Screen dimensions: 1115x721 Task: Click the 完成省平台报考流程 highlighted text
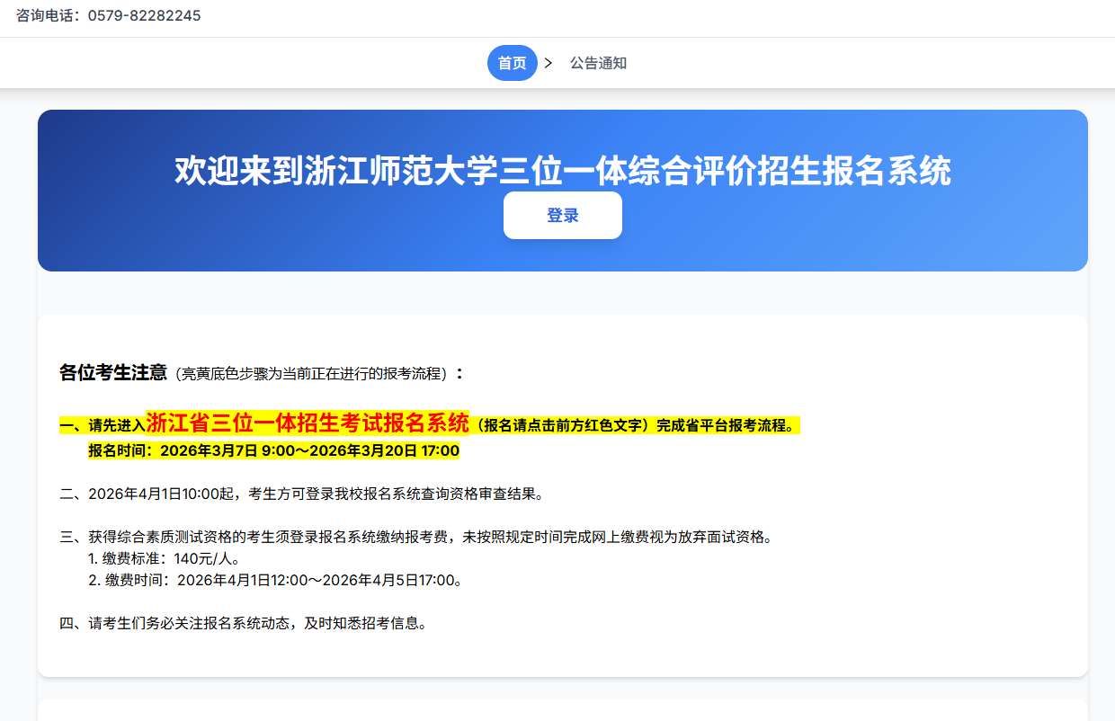click(x=727, y=426)
